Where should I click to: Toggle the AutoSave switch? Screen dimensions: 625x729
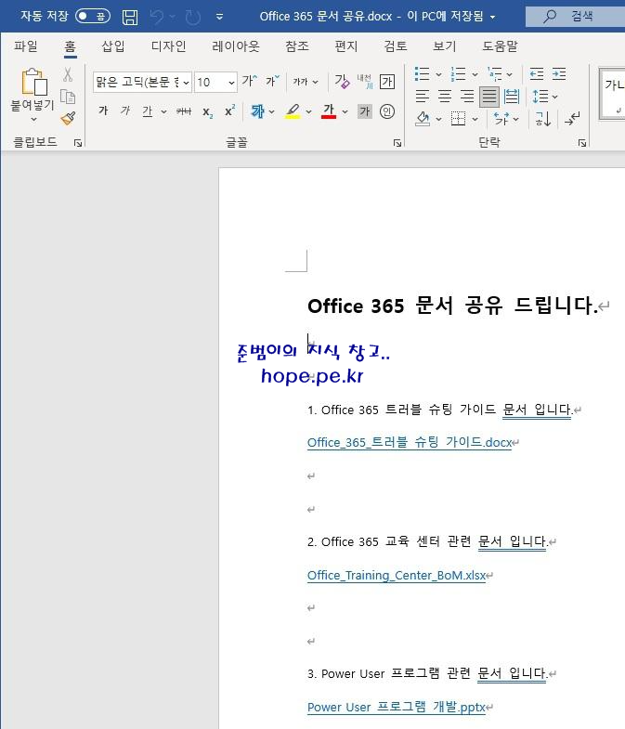[93, 17]
